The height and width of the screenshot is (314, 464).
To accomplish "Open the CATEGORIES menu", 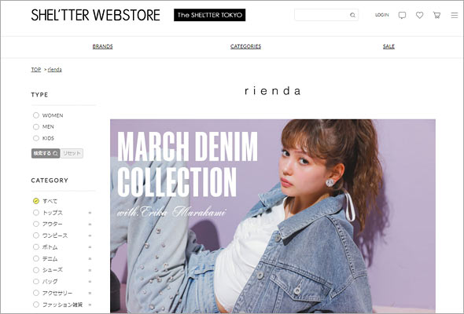I will point(245,46).
